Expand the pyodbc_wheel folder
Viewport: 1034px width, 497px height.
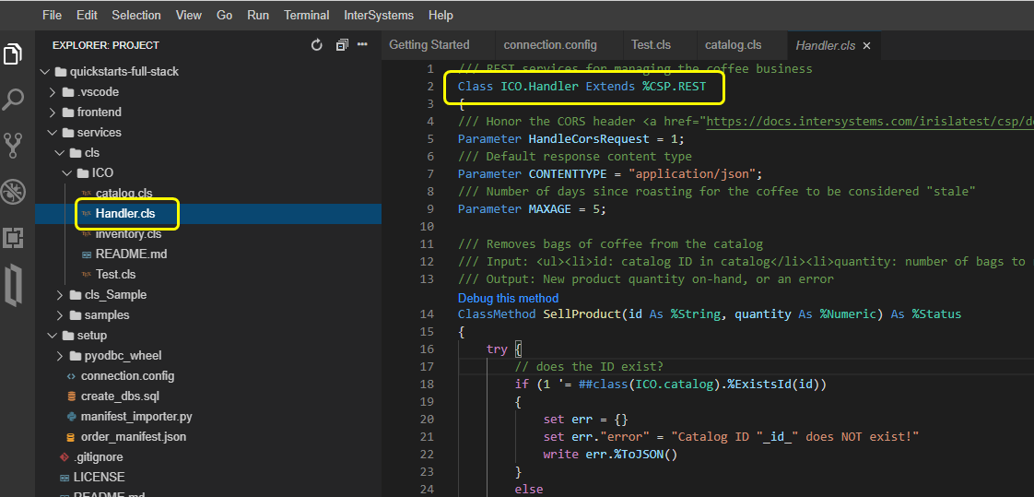tap(124, 356)
